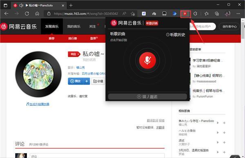Click the first white-square extension icon
The image size is (245, 158).
[x=144, y=14]
